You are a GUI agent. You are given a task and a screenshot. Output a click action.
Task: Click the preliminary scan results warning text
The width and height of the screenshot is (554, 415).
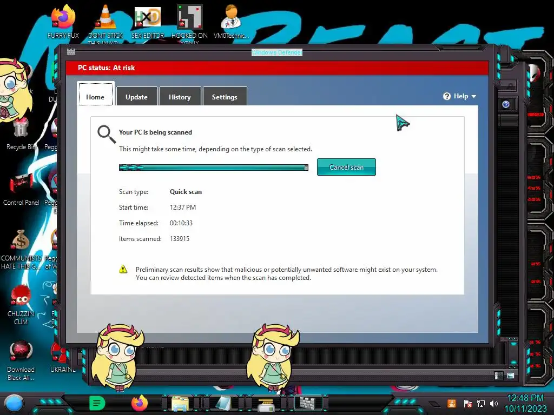point(287,273)
